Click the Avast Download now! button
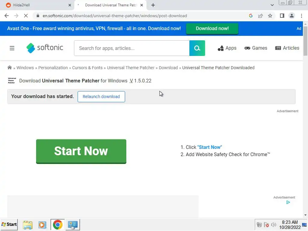 coord(212,29)
